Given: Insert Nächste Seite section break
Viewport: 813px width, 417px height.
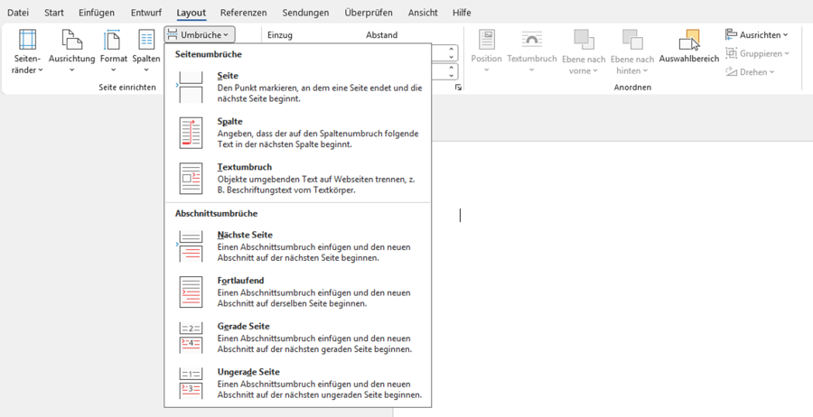Looking at the screenshot, I should [x=297, y=246].
